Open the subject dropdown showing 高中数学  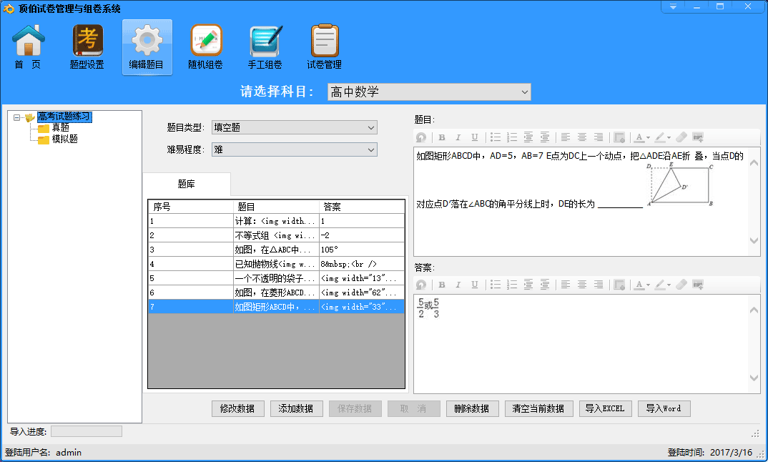(429, 92)
